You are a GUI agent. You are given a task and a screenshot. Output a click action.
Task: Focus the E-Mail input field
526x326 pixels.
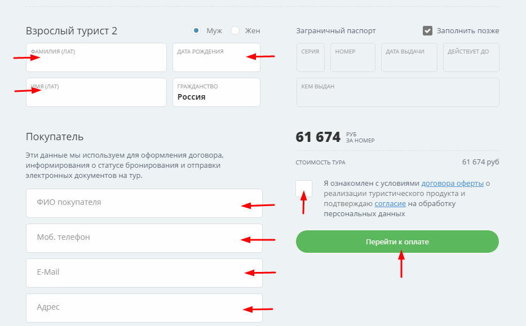click(x=144, y=273)
